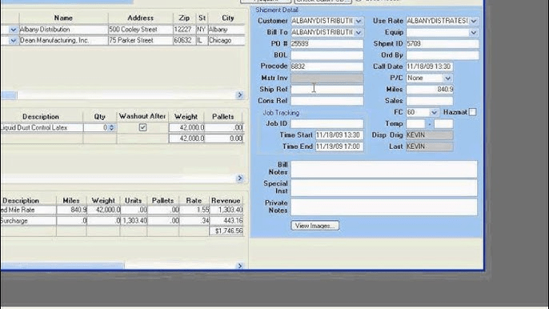The width and height of the screenshot is (549, 309).
Task: Select the total revenue cell $1,746.56
Action: point(226,231)
